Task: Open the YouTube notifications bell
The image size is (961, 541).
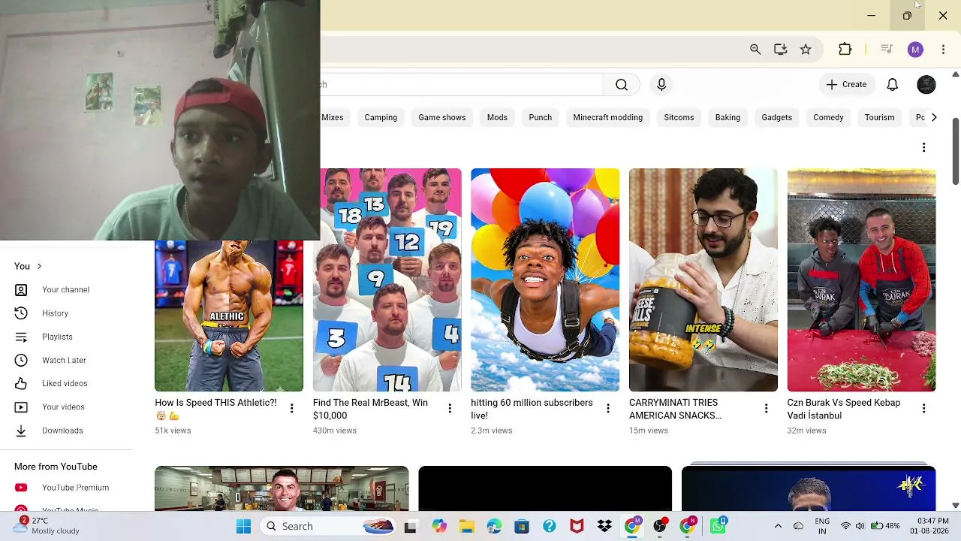Action: click(892, 85)
